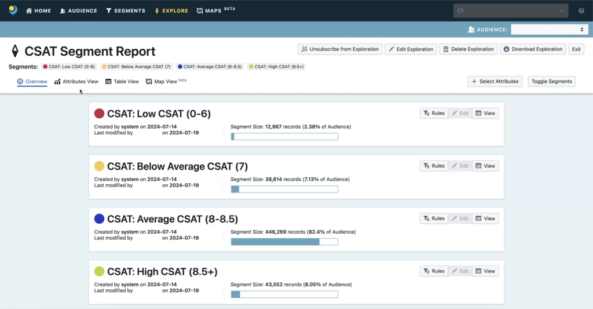
Task: Switch to the Attributes View tab
Action: [76, 82]
